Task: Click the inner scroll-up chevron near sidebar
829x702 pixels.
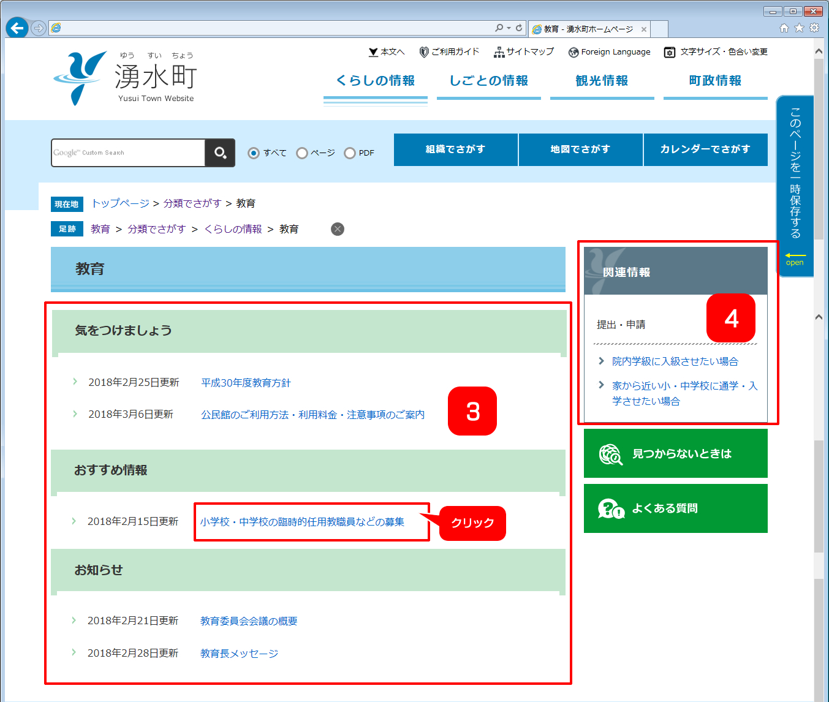Action: 819,317
